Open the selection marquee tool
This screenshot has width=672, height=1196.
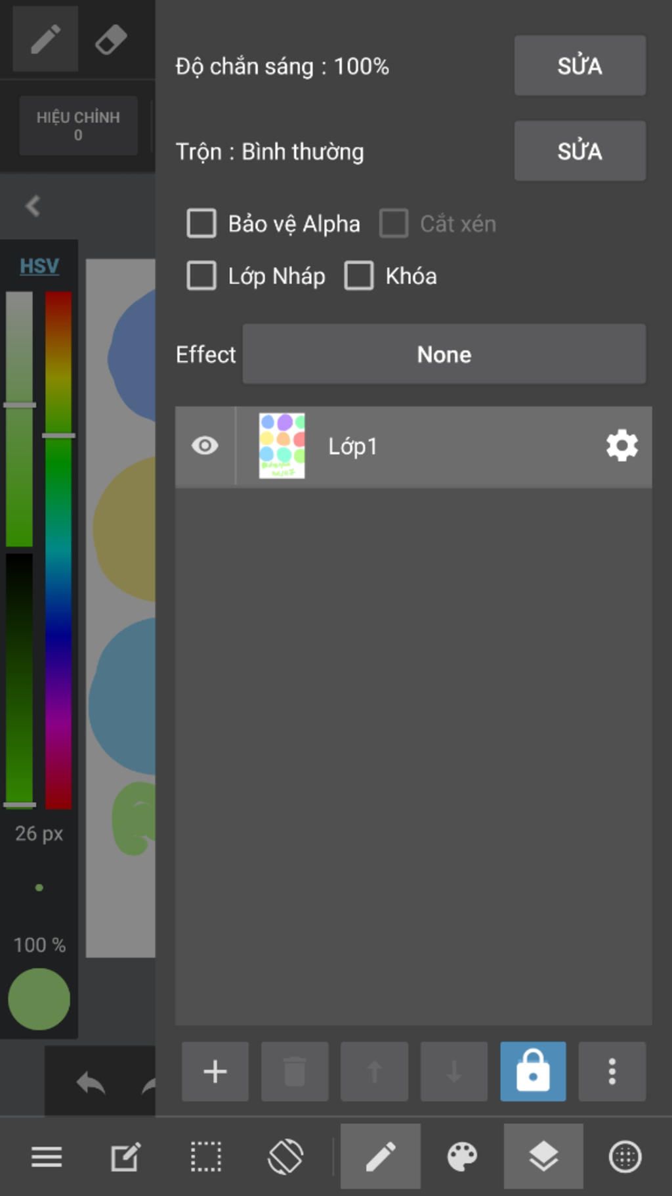click(205, 1157)
